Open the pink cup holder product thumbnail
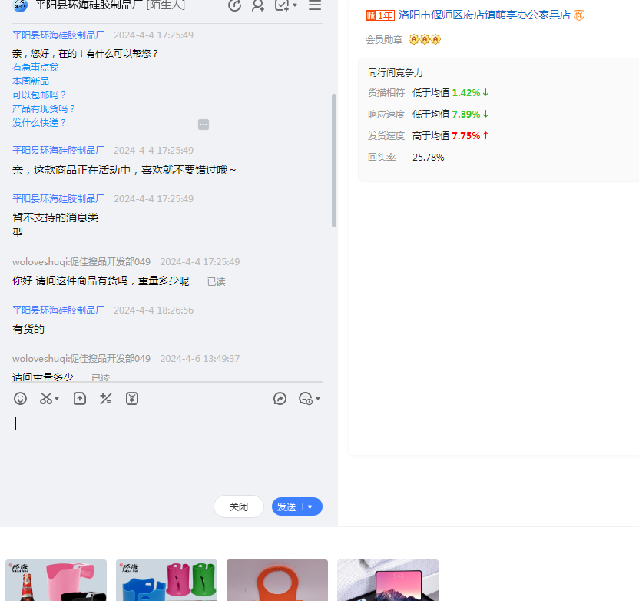Image resolution: width=639 pixels, height=601 pixels. click(56, 580)
